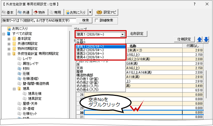Select the 建具設定 tree item

(x=35, y=99)
